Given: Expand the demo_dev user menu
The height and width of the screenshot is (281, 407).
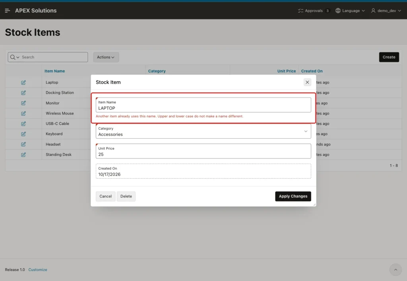Looking at the screenshot, I should click(x=386, y=11).
